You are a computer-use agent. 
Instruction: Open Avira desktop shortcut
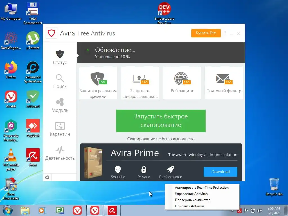[33, 157]
